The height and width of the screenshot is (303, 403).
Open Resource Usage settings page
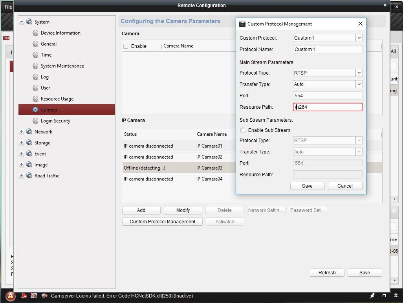tap(57, 99)
